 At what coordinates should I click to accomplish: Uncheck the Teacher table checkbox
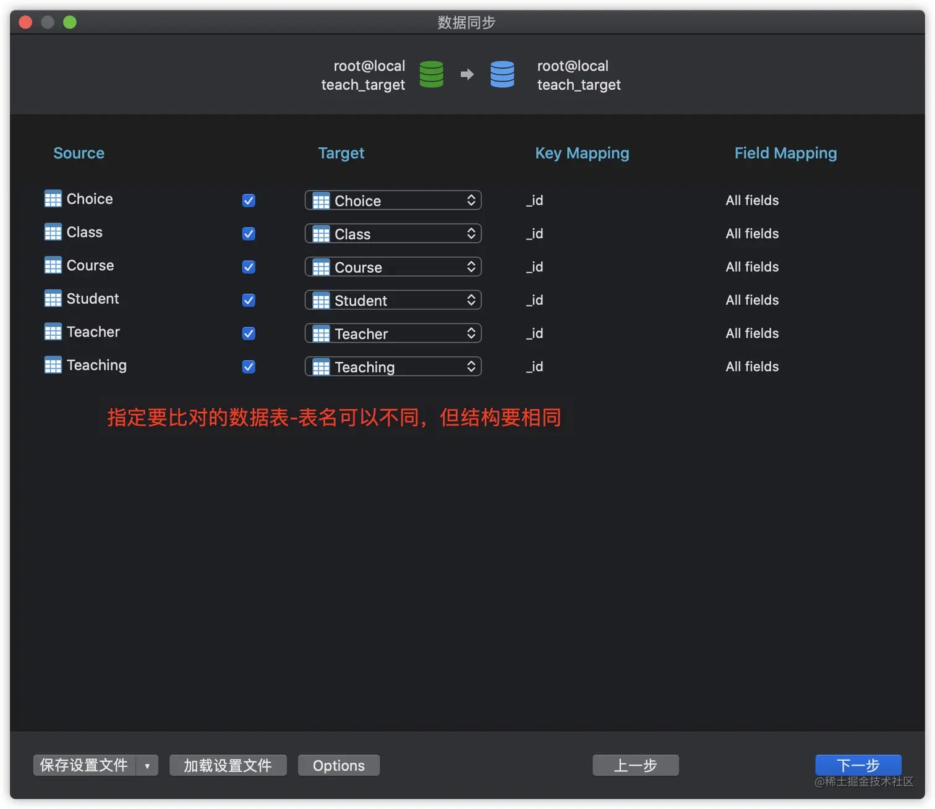click(x=249, y=333)
